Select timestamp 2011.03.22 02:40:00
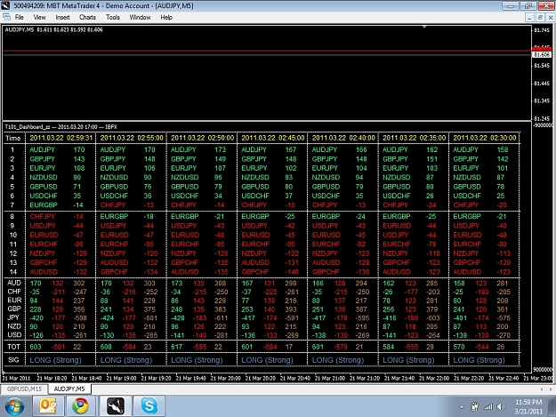The image size is (556, 417). click(x=343, y=138)
